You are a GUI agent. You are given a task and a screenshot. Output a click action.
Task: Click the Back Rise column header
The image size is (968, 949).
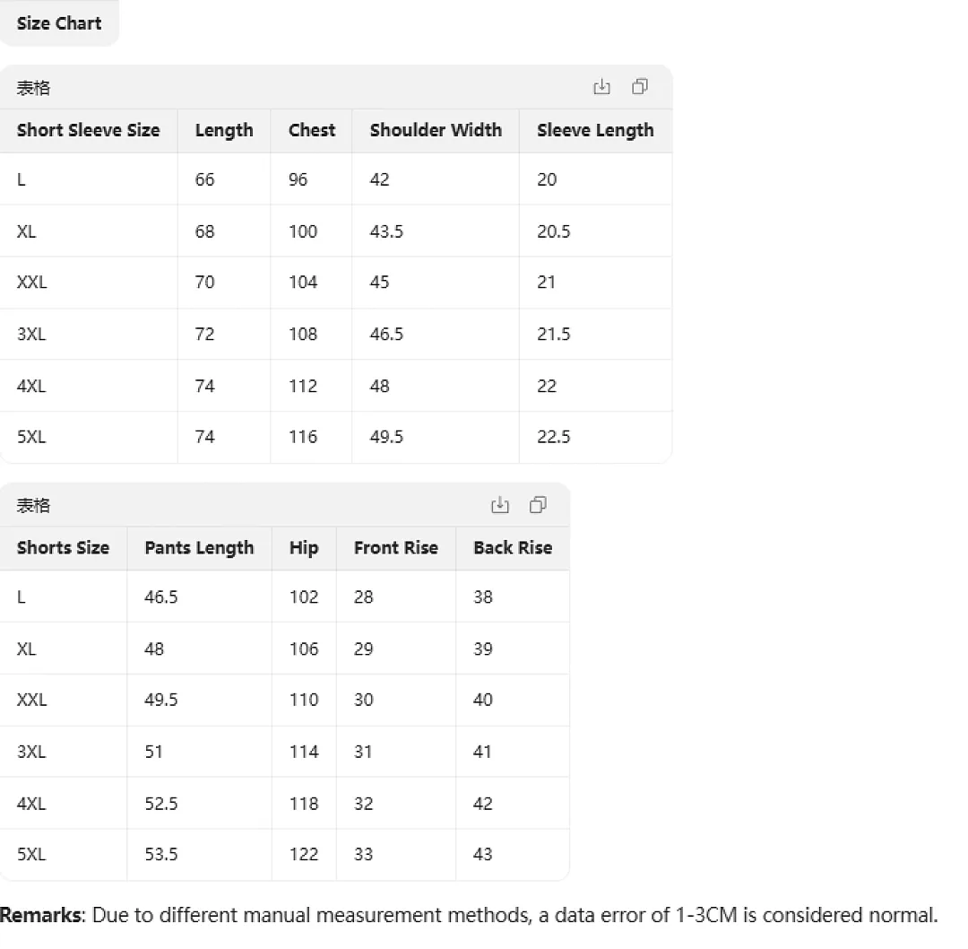[x=513, y=548]
